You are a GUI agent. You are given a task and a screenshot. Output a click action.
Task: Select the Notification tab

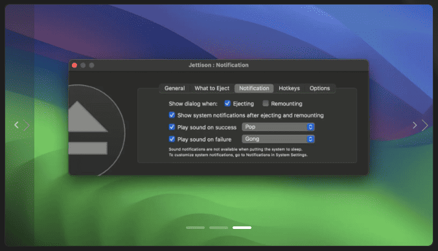point(254,88)
